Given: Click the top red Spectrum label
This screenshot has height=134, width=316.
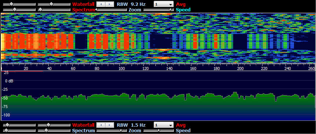Looking at the screenshot, I should coord(84,10).
